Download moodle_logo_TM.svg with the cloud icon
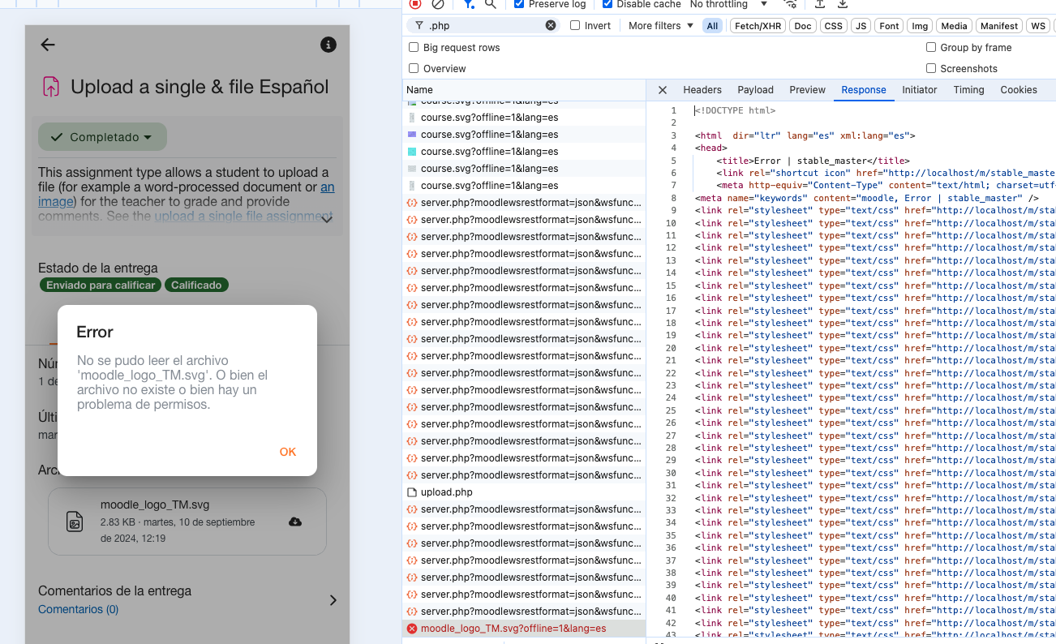The image size is (1056, 644). coord(295,522)
